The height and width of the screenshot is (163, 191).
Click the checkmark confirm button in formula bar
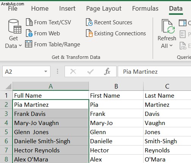[x=90, y=71]
